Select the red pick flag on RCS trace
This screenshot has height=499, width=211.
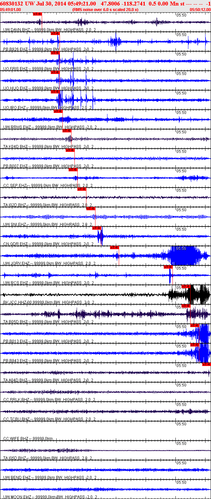(x=168, y=267)
